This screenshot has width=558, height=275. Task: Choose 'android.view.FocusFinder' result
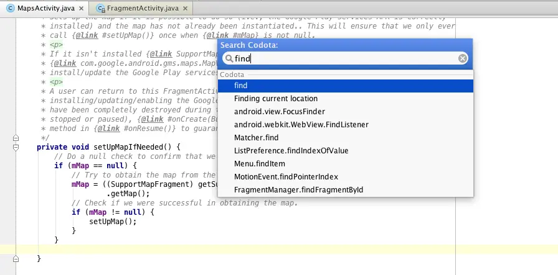tap(345, 112)
